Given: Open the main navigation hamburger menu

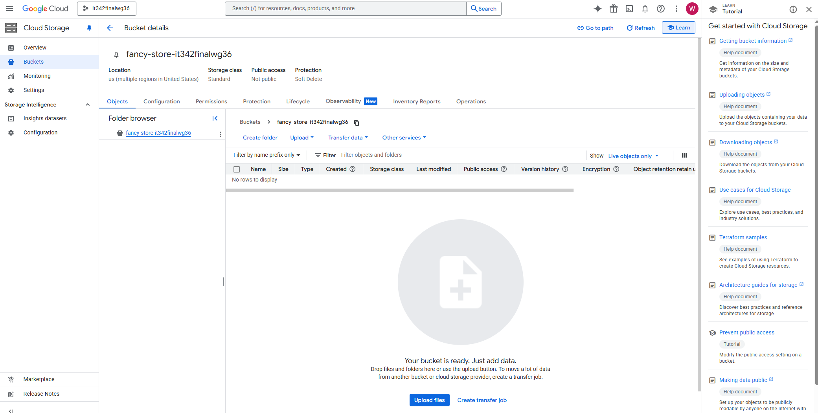Looking at the screenshot, I should click(9, 9).
